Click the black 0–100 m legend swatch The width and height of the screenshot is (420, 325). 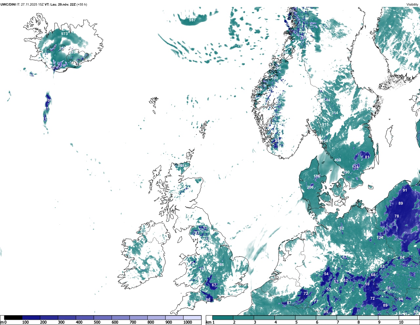(13, 318)
